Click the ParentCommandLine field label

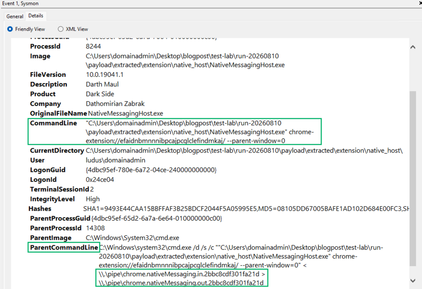point(64,247)
